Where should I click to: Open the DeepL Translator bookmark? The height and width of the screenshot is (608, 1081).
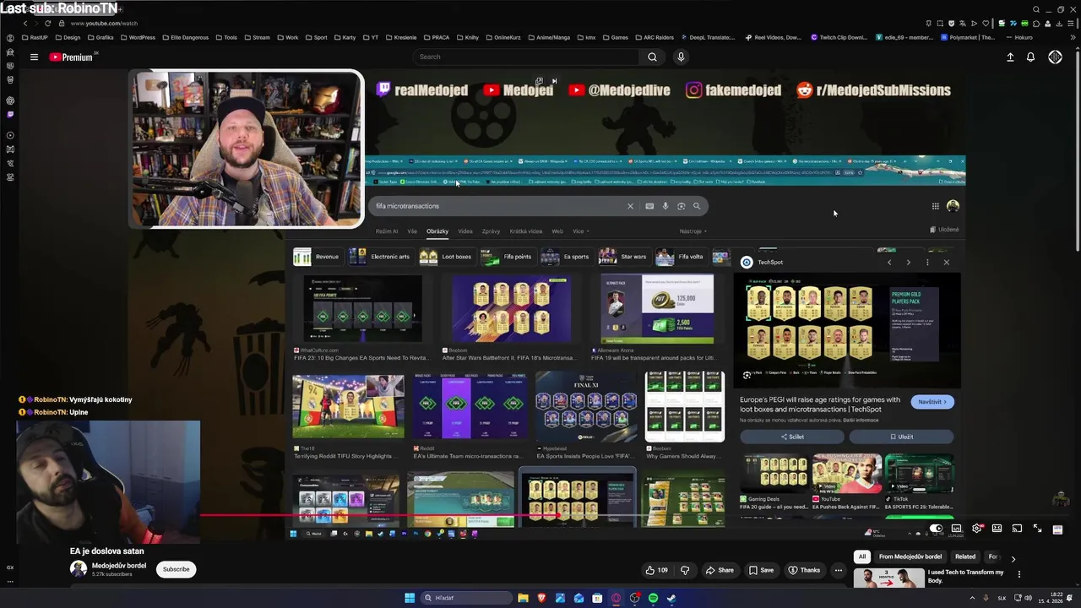[x=708, y=37]
